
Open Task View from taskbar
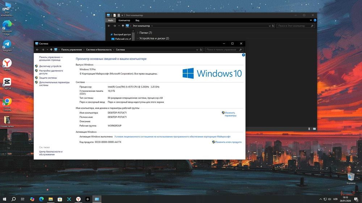click(x=22, y=199)
